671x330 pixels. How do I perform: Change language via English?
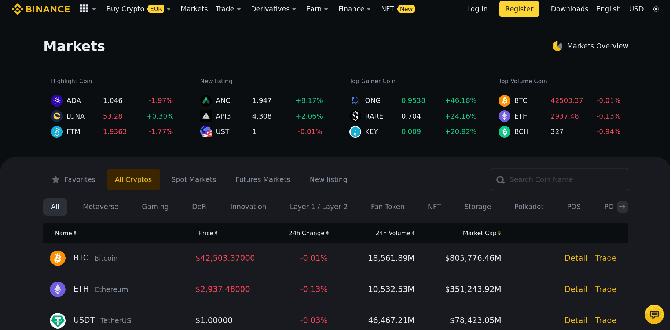coord(608,9)
